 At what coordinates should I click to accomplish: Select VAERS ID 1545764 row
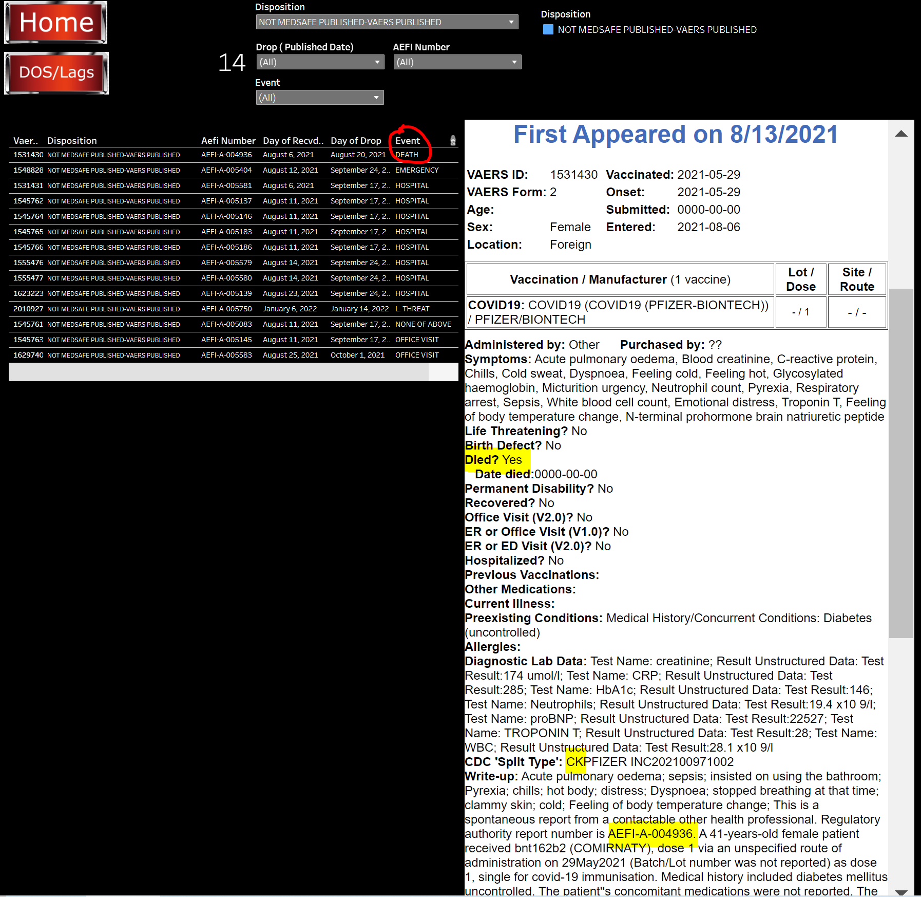(234, 216)
